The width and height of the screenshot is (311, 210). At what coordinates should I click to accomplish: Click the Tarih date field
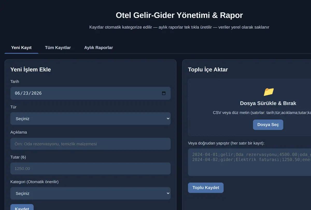(x=90, y=93)
